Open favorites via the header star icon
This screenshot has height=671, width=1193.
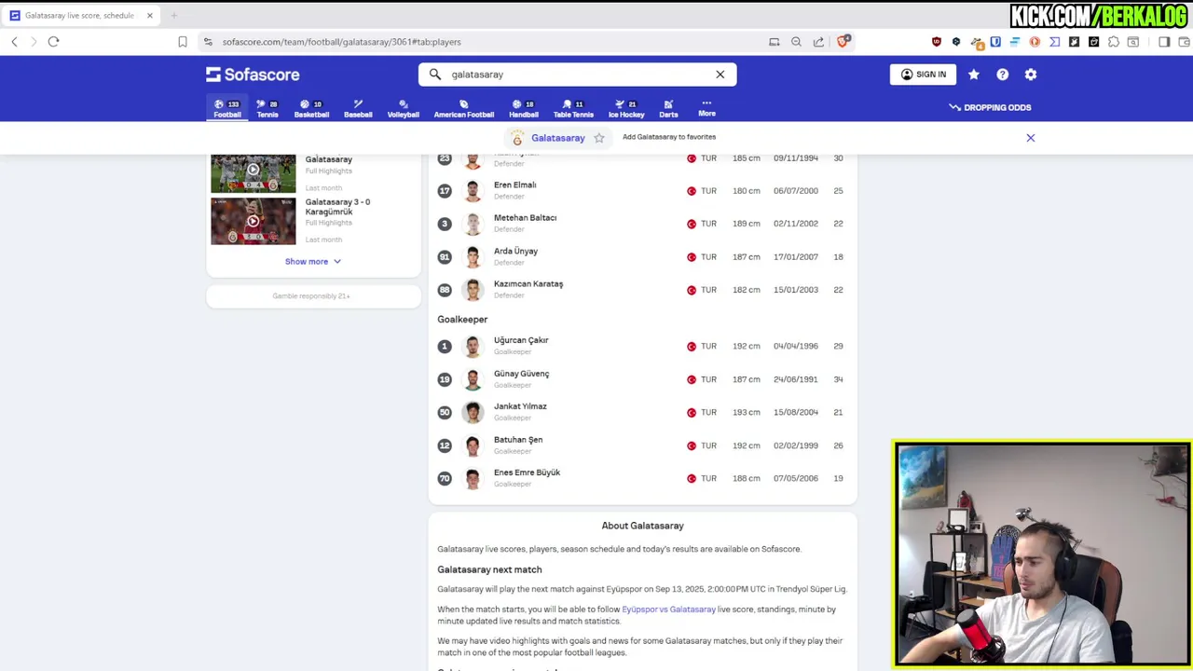[x=974, y=75]
